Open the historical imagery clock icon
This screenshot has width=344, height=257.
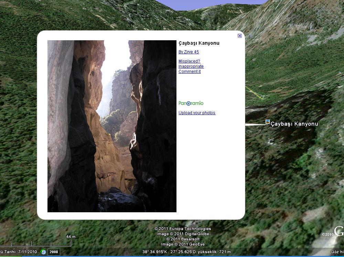coord(44,252)
